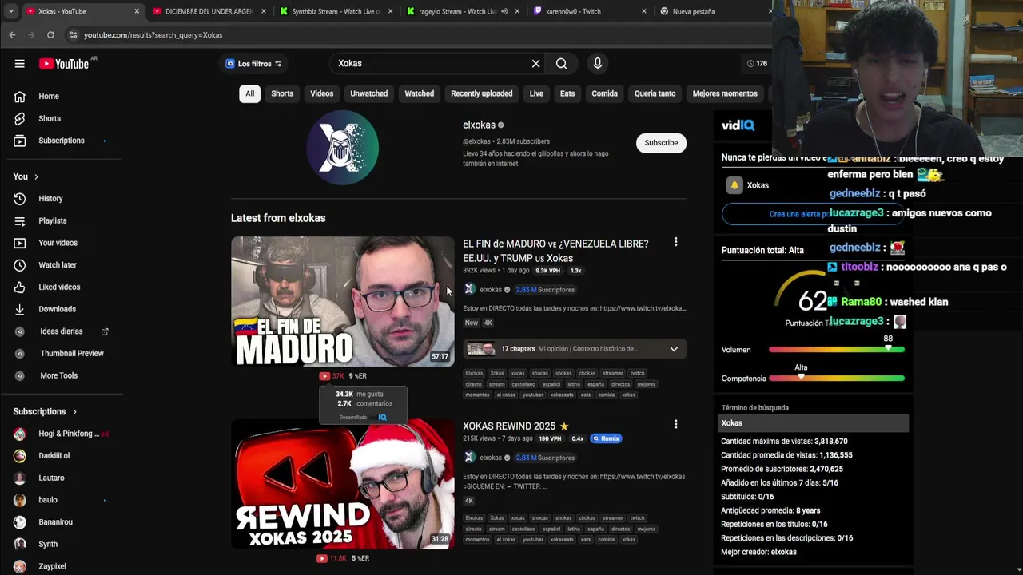Switch to the Nueva pestaña browser tab
1023x575 pixels.
pyautogui.click(x=711, y=11)
